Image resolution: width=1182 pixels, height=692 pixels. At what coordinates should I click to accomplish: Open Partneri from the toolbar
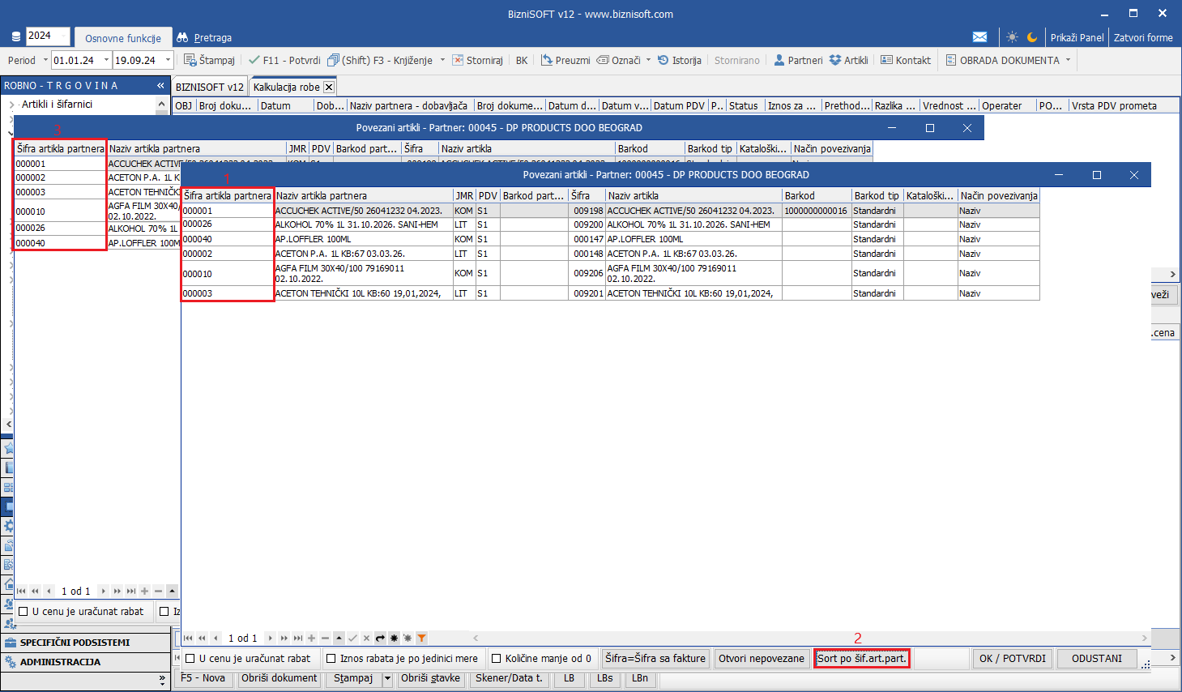point(798,60)
